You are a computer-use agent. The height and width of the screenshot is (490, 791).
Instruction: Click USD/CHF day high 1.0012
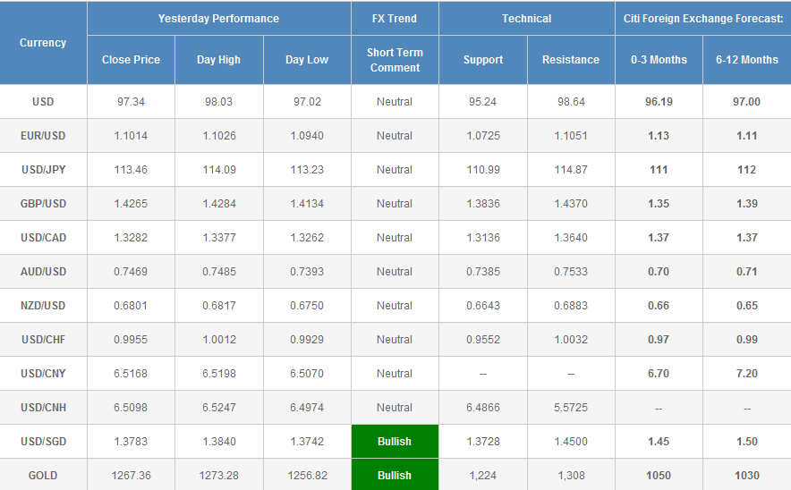[218, 339]
